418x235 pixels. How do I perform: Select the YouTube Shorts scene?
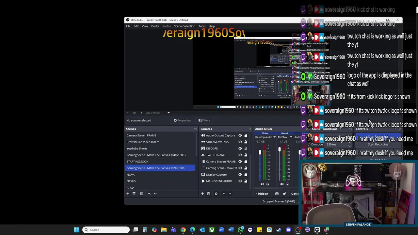tap(160, 149)
